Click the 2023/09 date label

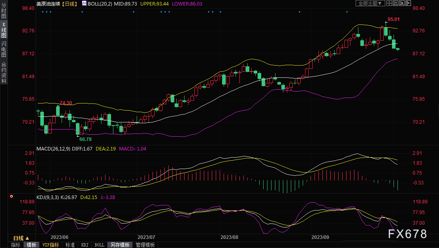tap(320, 237)
